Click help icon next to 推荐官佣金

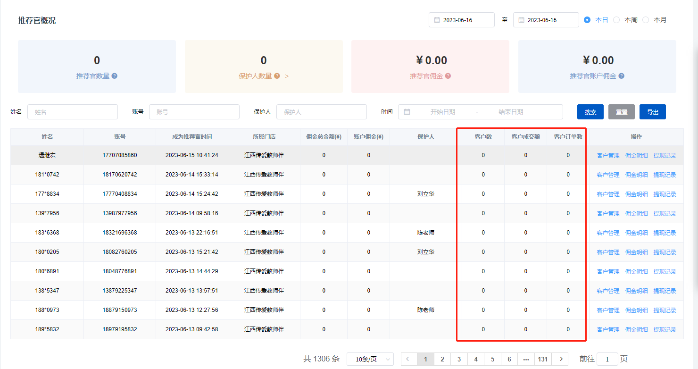[x=448, y=76]
